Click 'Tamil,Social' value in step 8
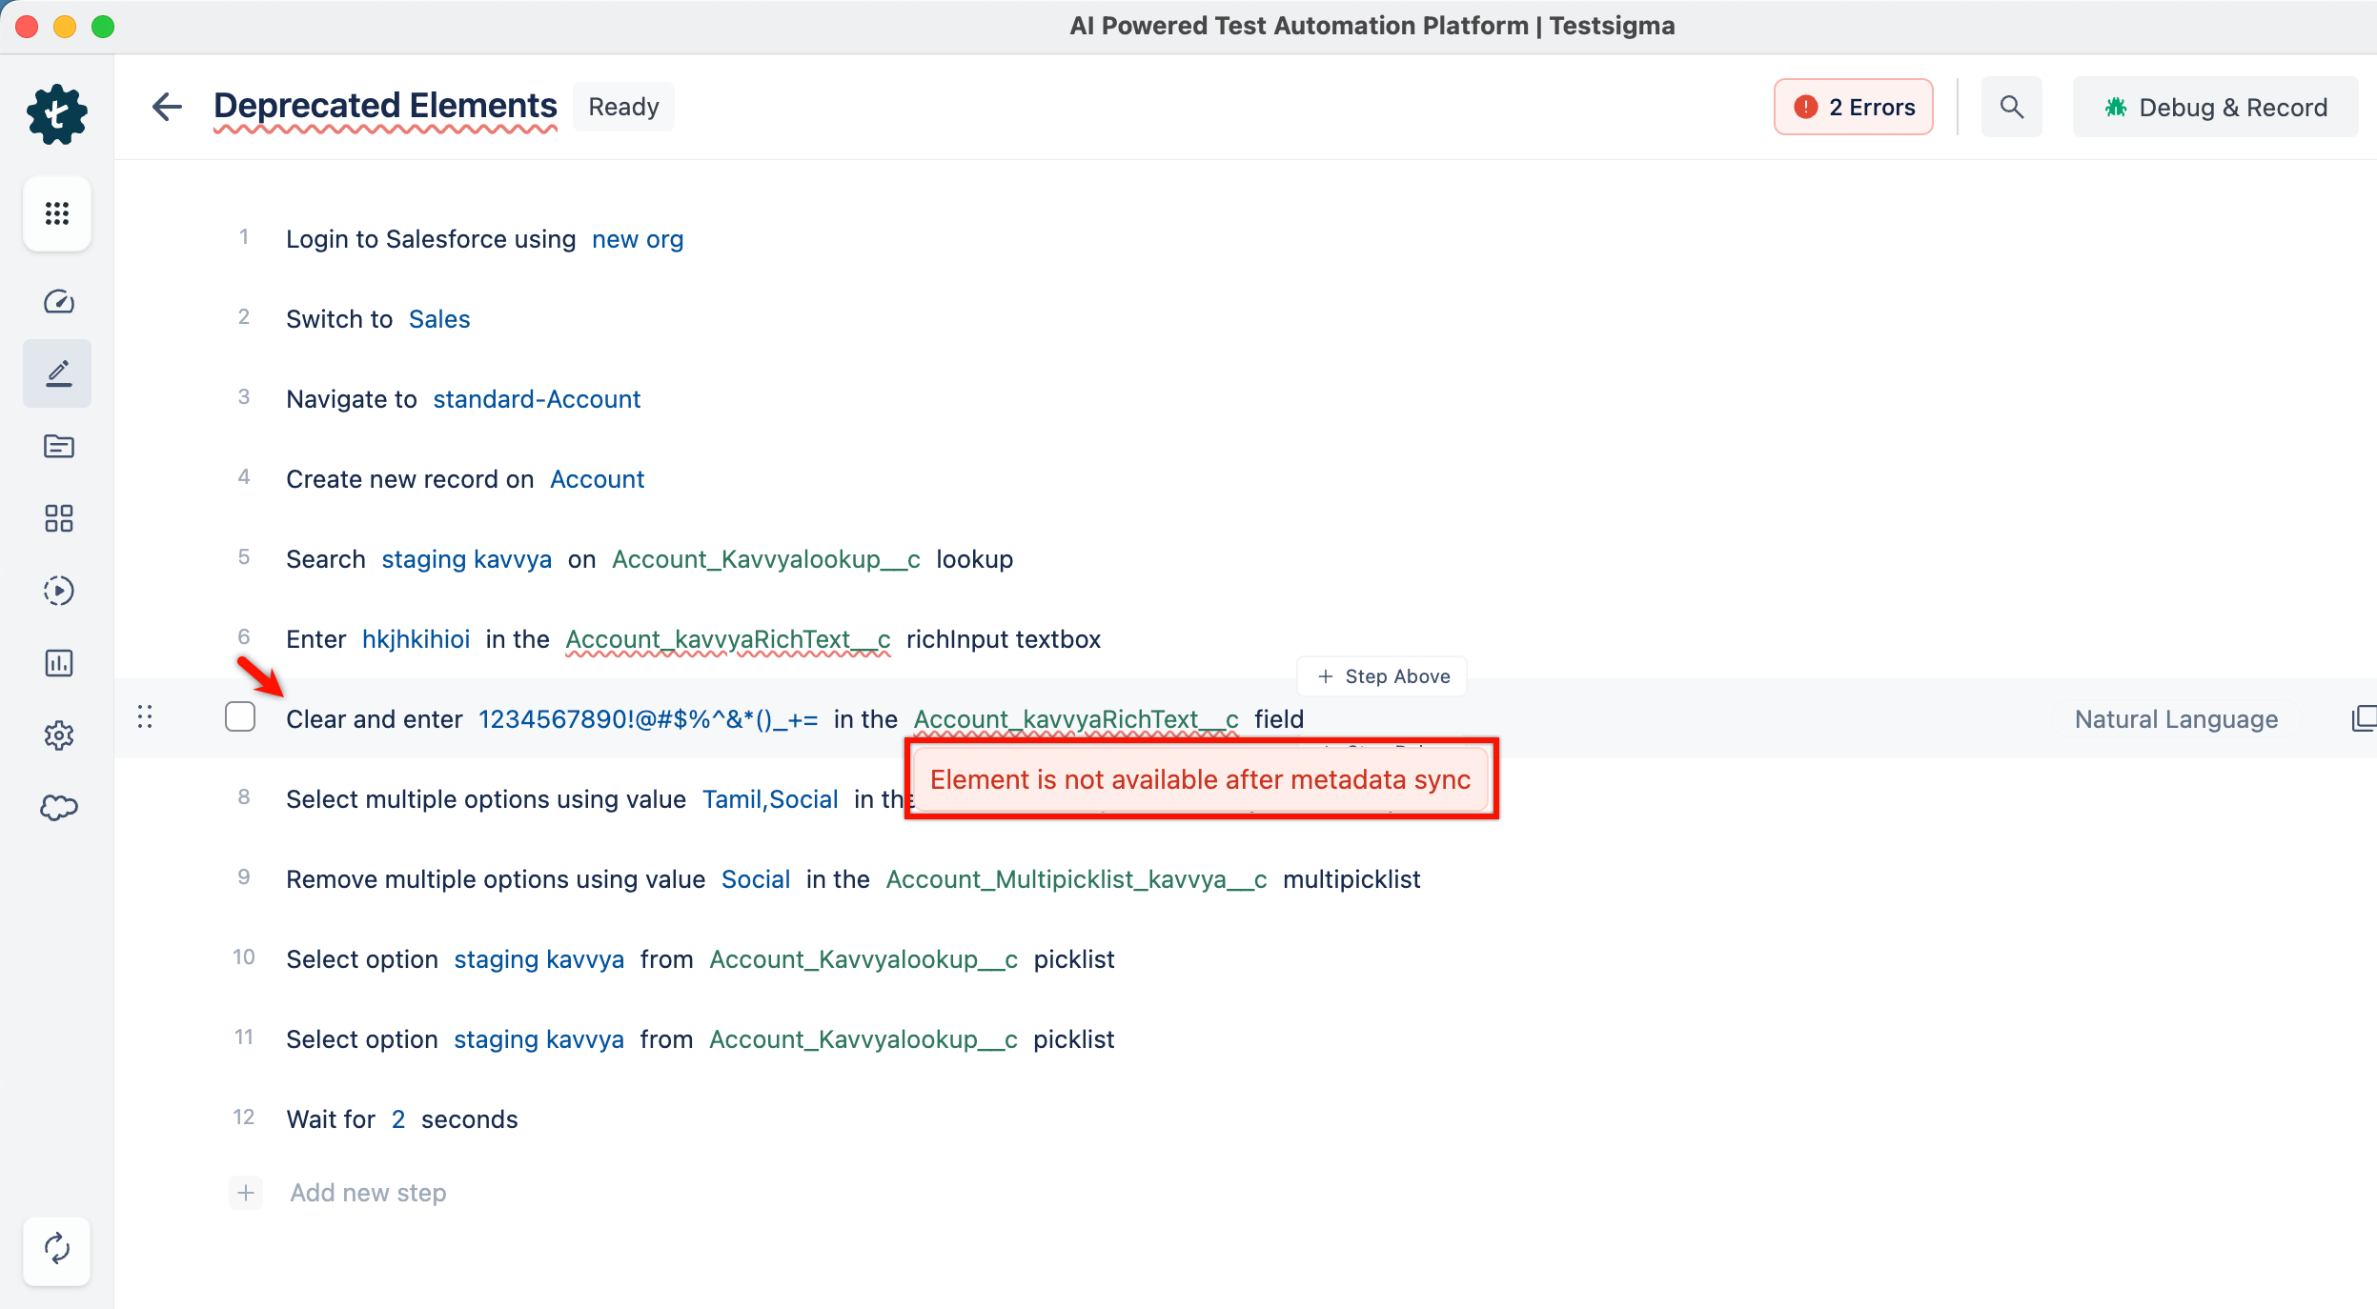 pyautogui.click(x=770, y=799)
